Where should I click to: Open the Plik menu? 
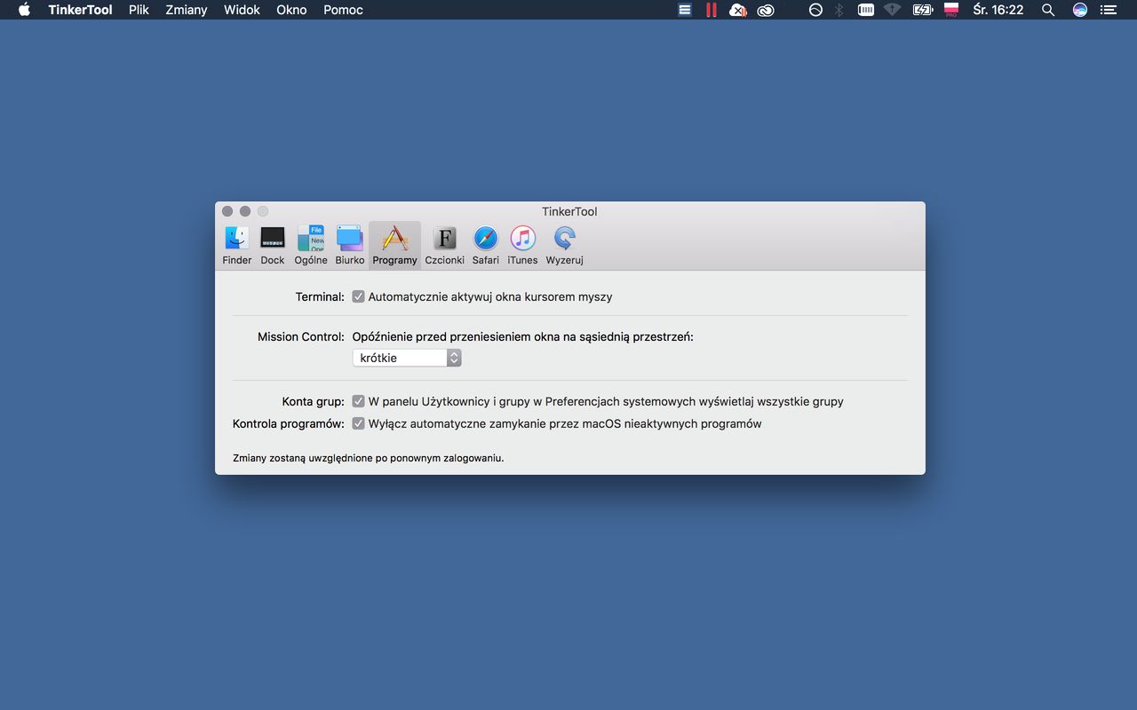click(139, 10)
